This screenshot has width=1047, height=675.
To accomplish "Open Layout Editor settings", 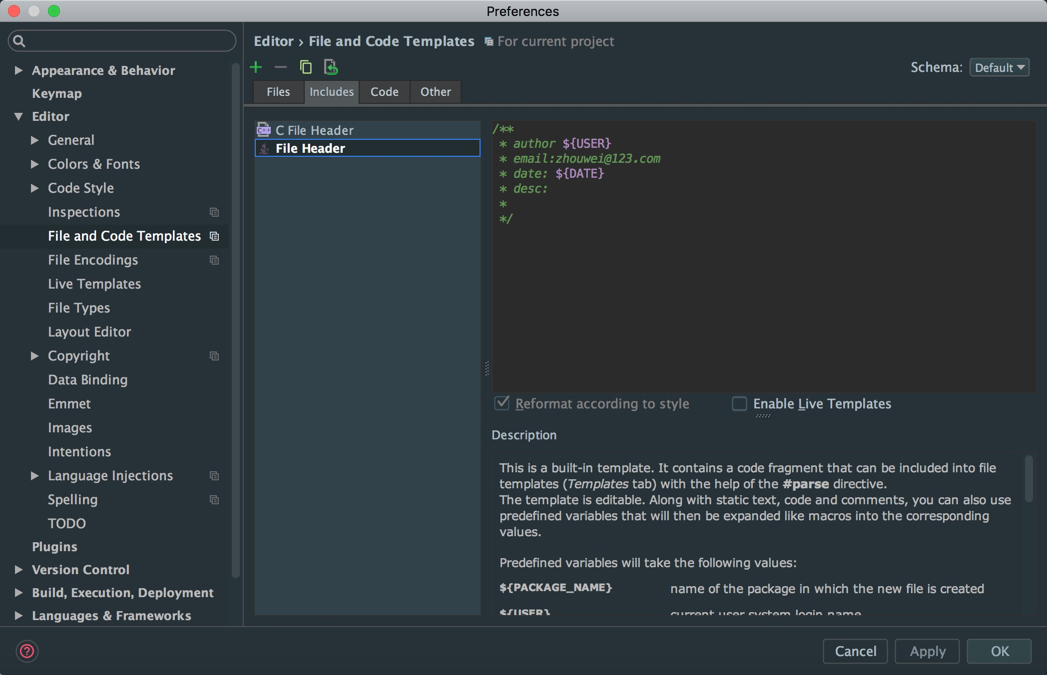I will (x=89, y=332).
